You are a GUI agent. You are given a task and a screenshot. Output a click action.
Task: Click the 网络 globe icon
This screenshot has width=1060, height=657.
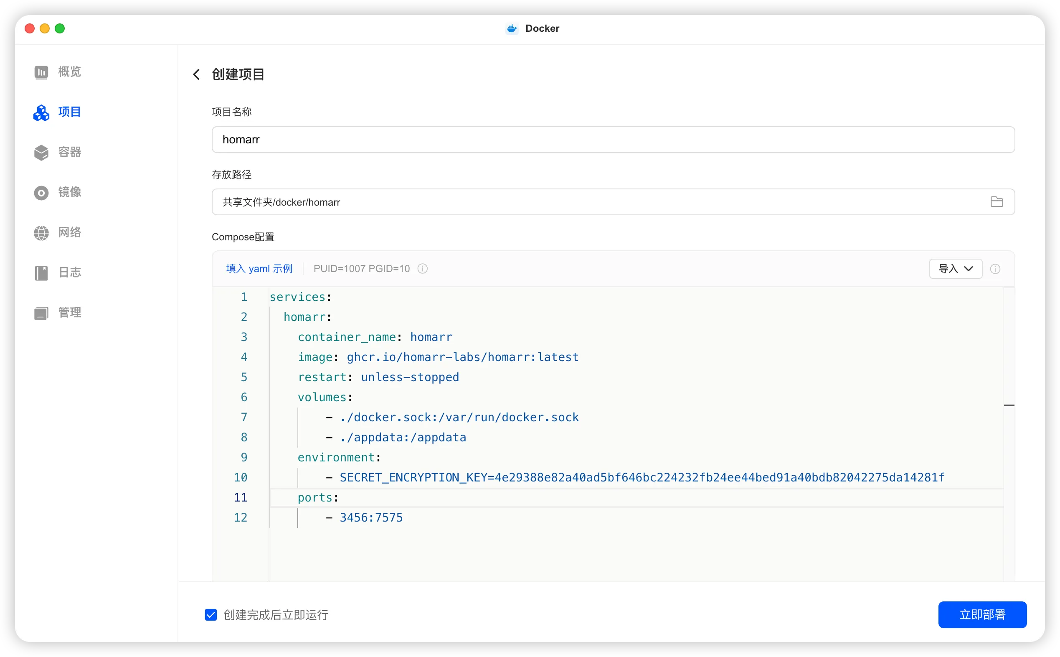pos(41,233)
